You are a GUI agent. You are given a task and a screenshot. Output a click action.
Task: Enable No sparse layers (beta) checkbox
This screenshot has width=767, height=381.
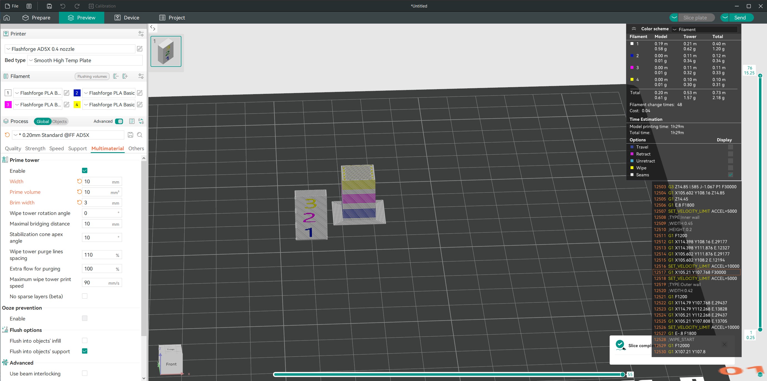tap(85, 296)
